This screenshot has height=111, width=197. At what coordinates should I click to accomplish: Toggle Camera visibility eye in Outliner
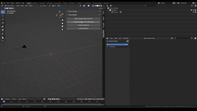click(193, 12)
